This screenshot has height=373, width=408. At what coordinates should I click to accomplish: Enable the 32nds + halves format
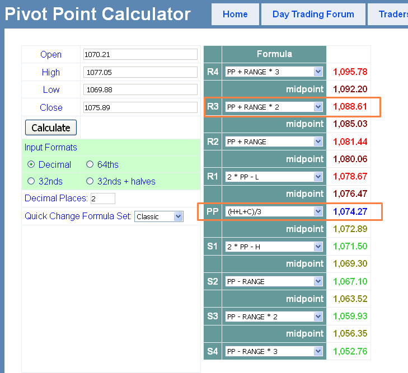pyautogui.click(x=90, y=181)
